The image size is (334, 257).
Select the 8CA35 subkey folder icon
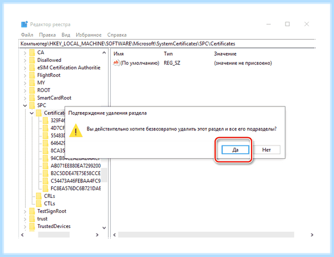pos(46,151)
